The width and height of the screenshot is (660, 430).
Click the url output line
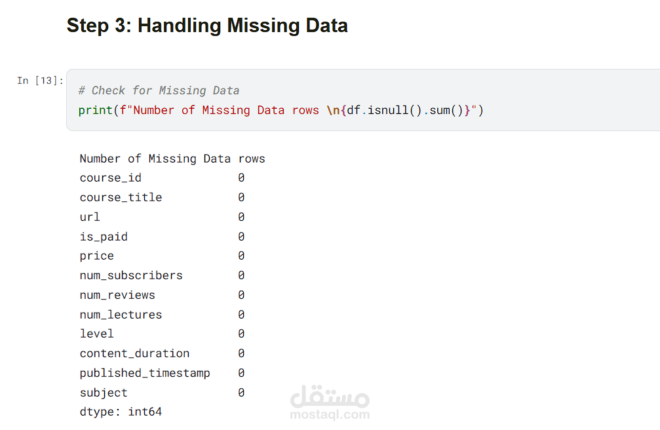click(162, 217)
